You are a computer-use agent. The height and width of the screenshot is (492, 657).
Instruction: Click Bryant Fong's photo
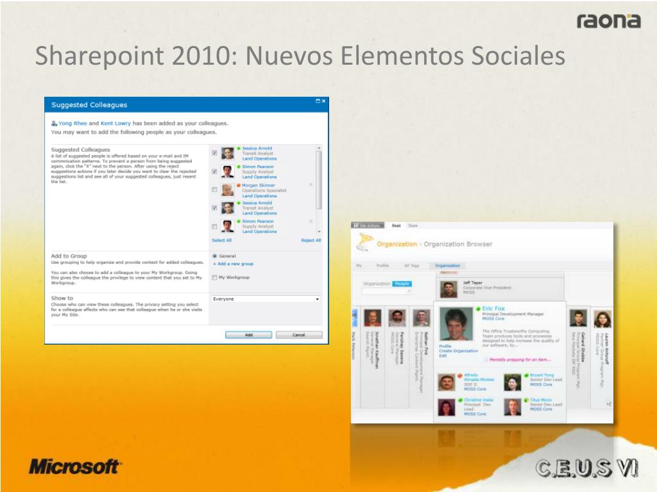(x=513, y=382)
